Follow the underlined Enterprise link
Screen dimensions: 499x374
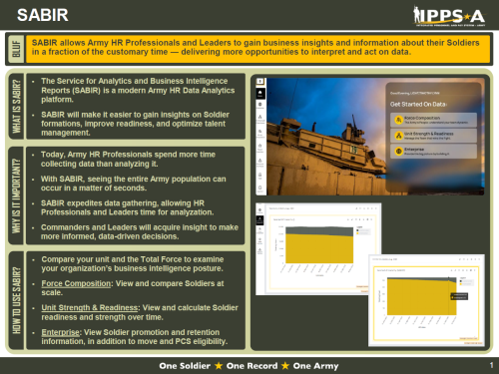pos(60,332)
